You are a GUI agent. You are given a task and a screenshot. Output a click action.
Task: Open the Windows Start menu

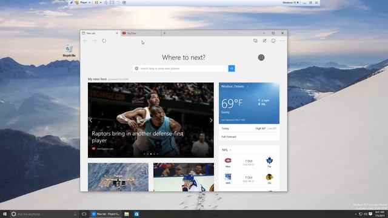pos(5,214)
